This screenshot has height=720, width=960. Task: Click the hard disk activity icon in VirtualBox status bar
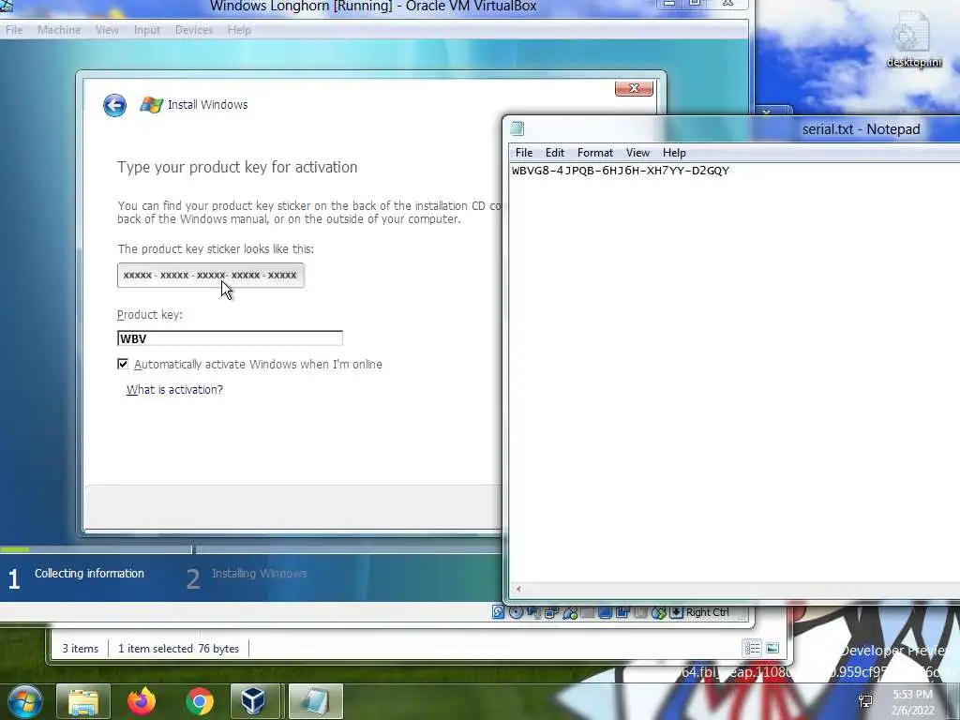click(x=499, y=612)
